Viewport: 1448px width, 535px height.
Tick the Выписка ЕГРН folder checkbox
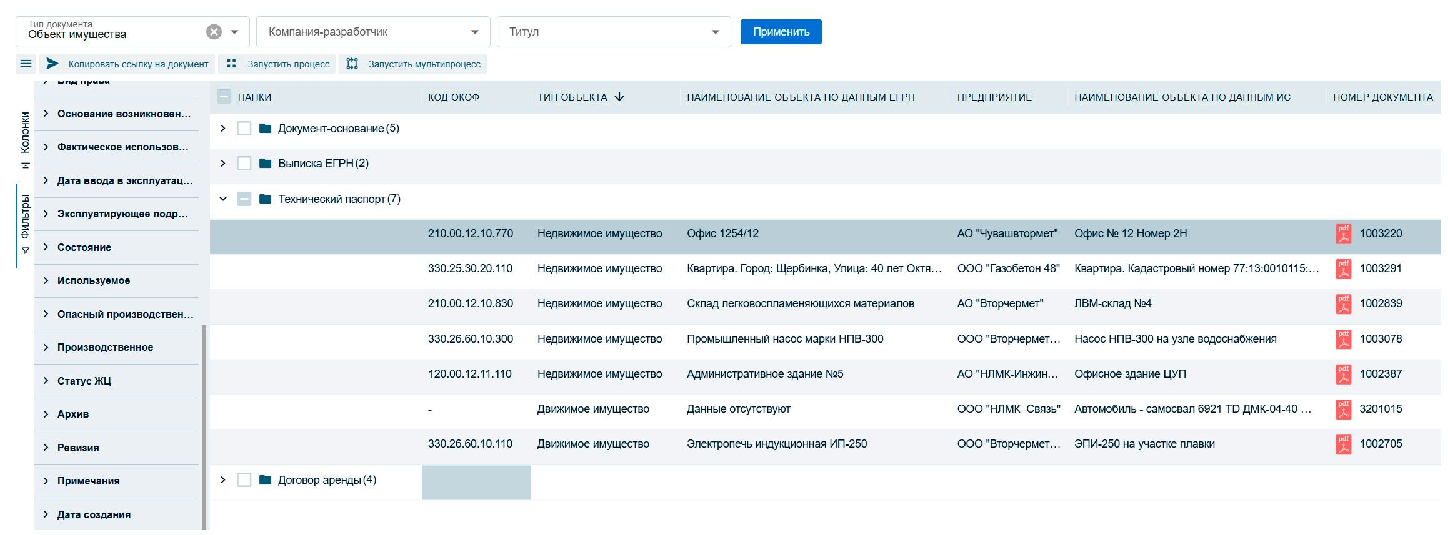[244, 164]
